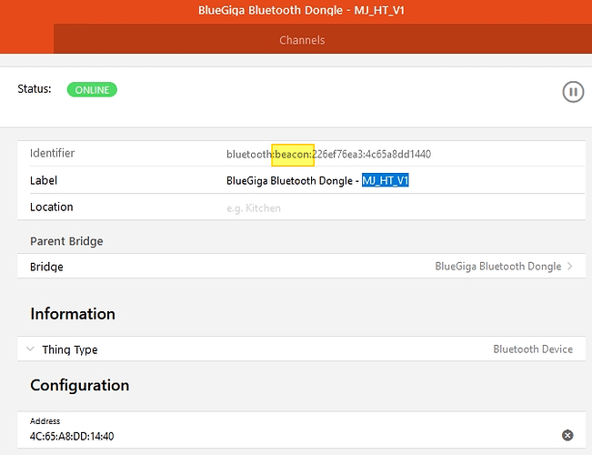Click the Bridge row label
Image resolution: width=592 pixels, height=455 pixels.
click(46, 267)
